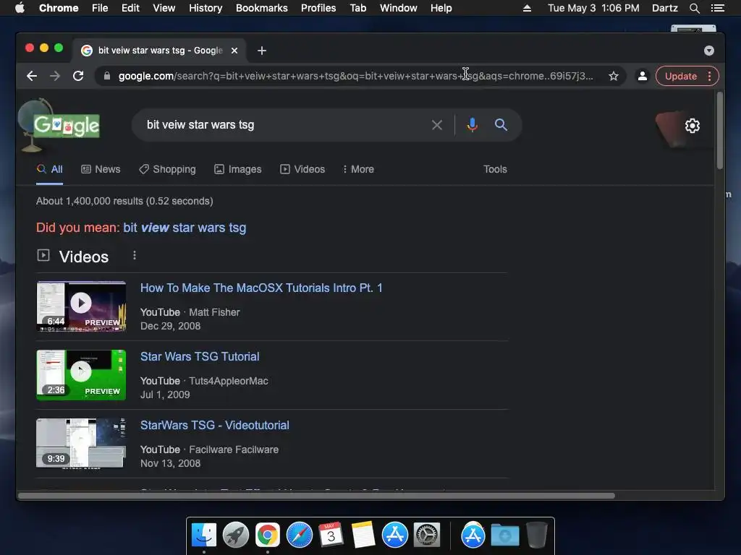Screen dimensions: 741x555
Task: Switch to the News tab
Action: (101, 169)
